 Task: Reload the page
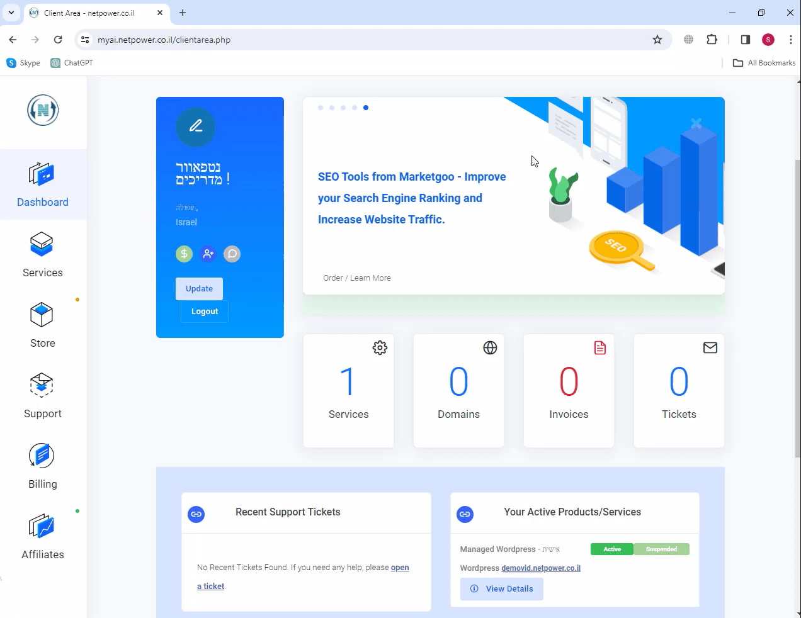coord(58,40)
